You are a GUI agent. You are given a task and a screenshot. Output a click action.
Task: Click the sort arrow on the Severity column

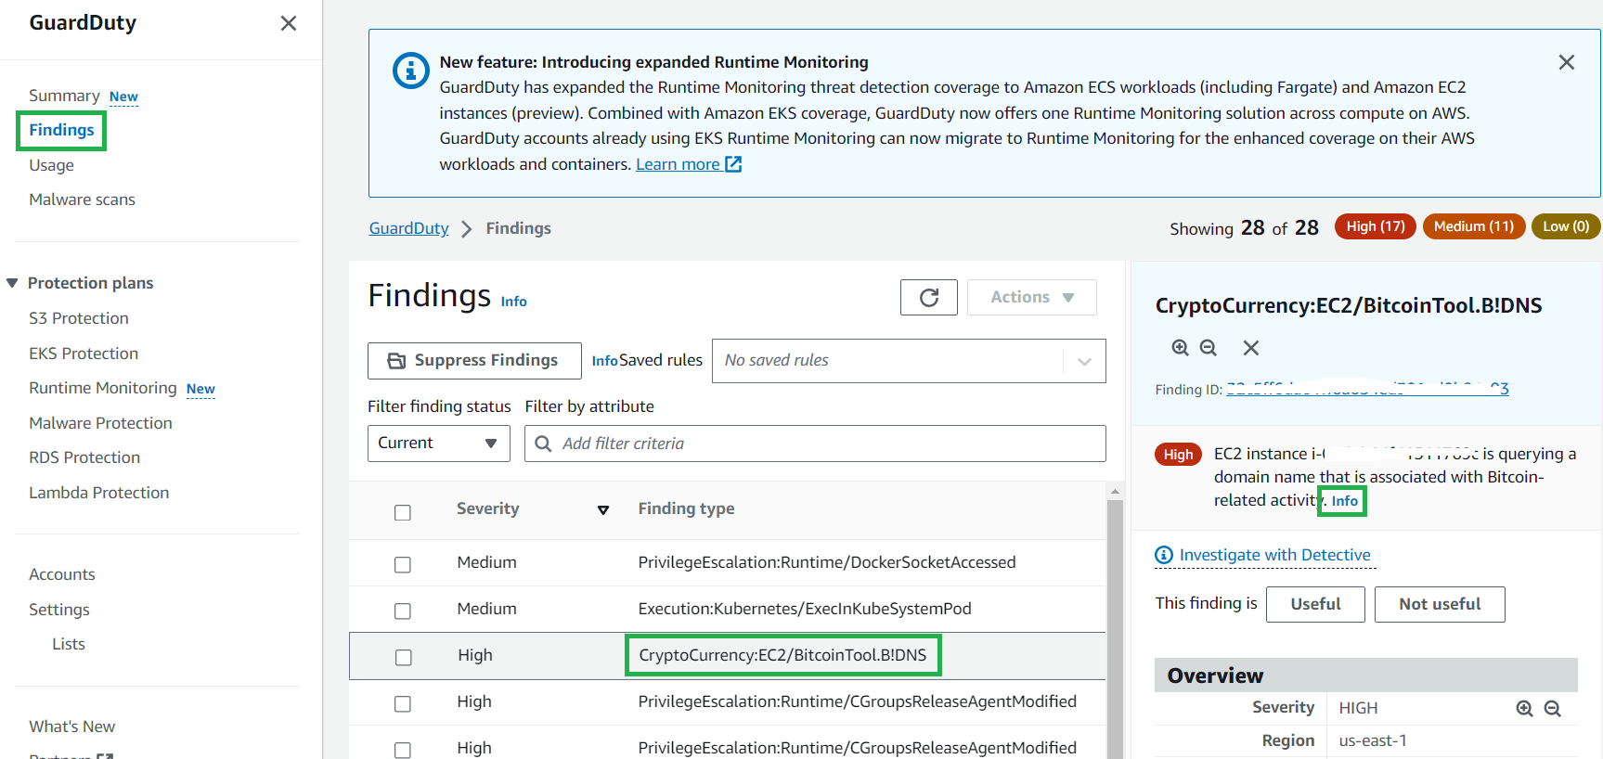click(603, 509)
